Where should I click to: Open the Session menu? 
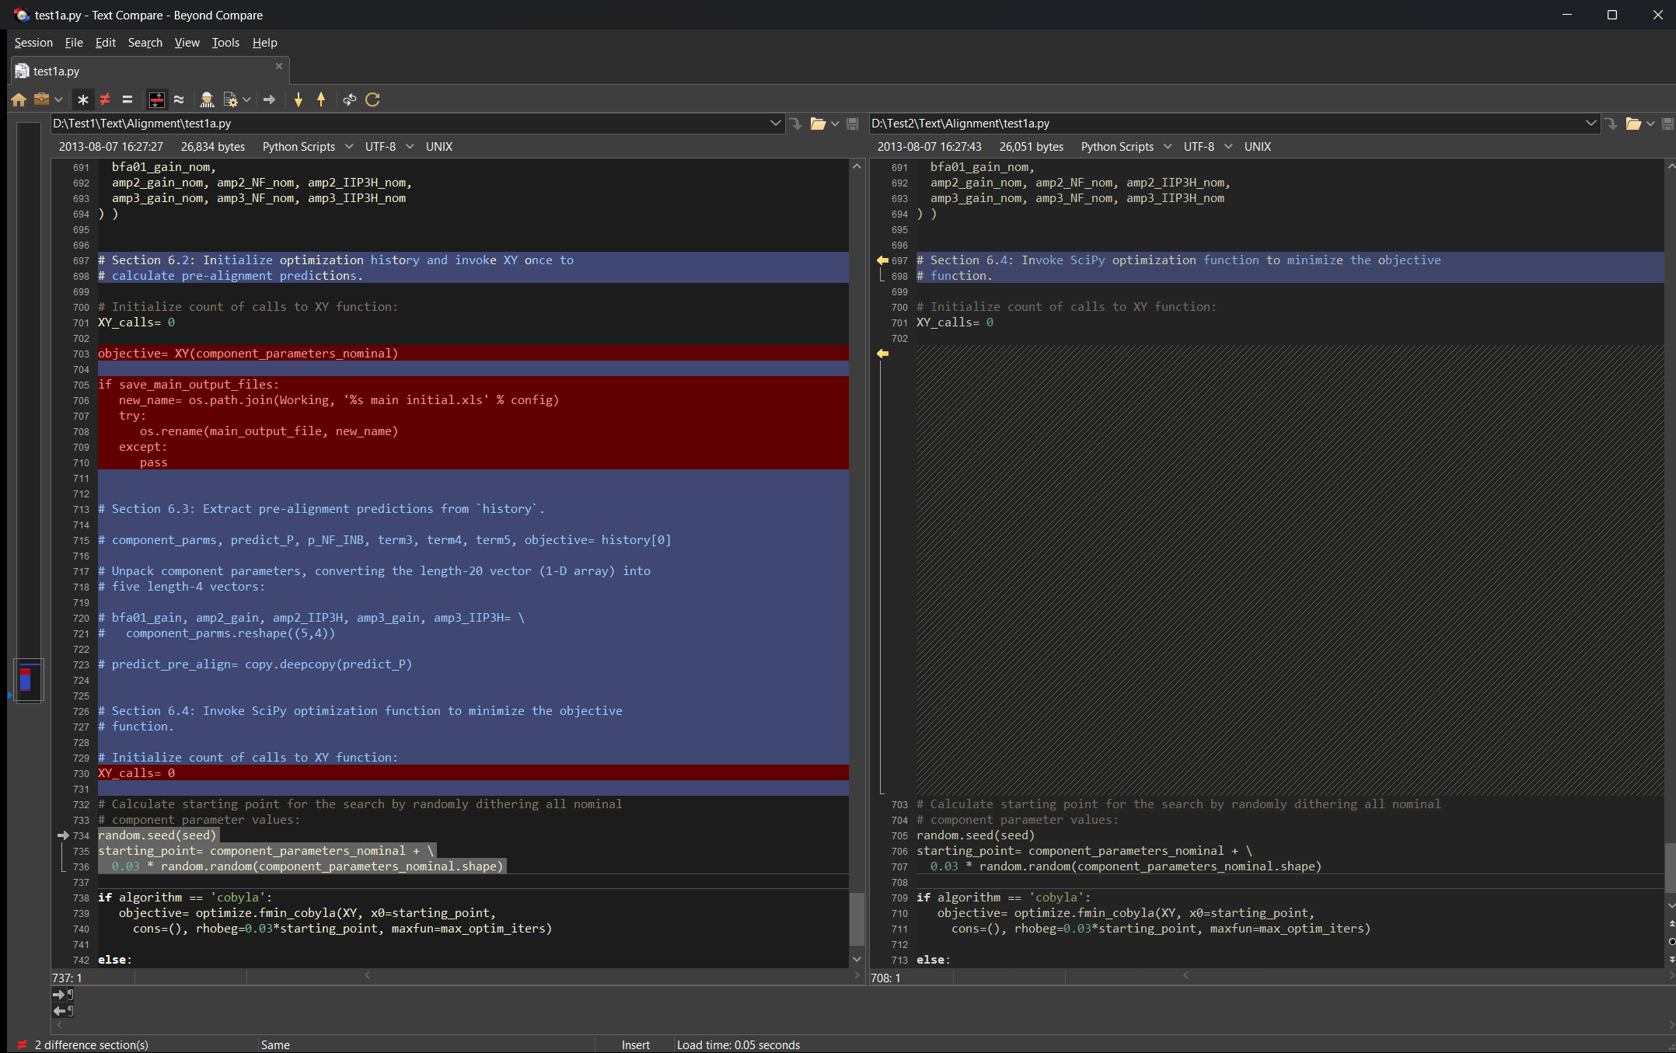point(33,43)
